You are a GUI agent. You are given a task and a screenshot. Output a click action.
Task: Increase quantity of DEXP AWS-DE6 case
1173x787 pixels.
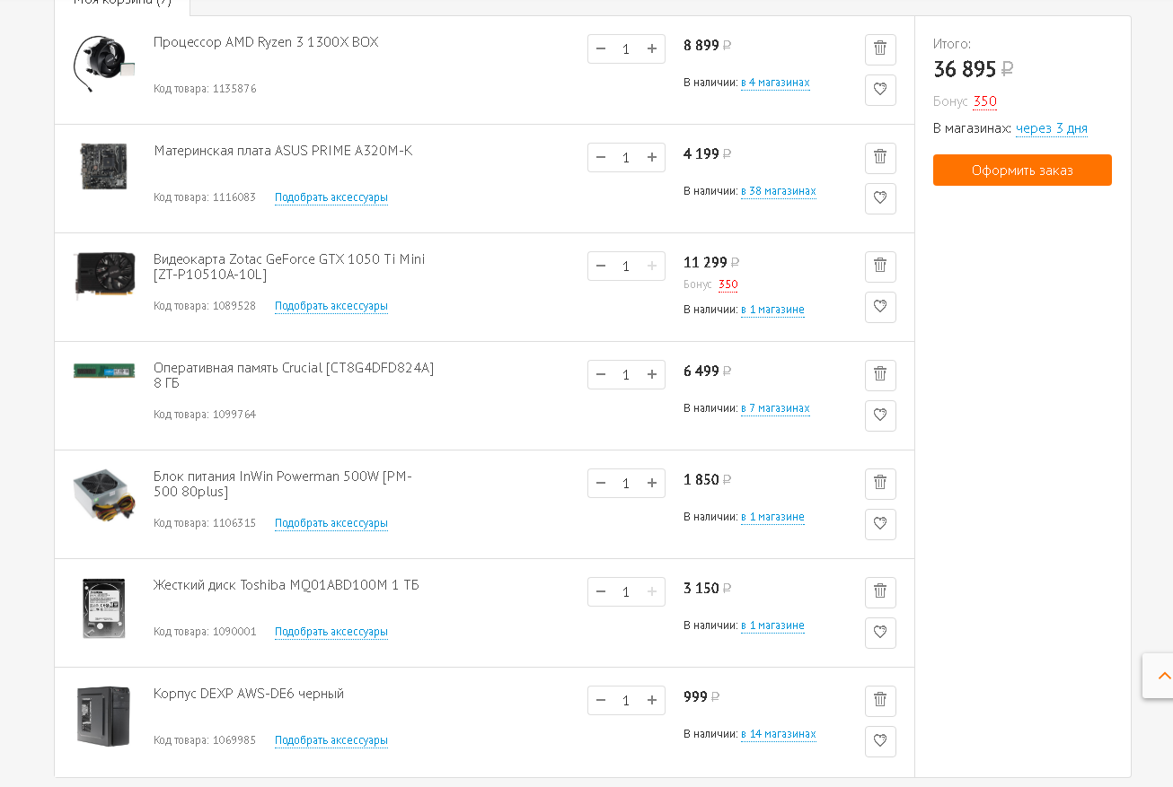pyautogui.click(x=652, y=700)
